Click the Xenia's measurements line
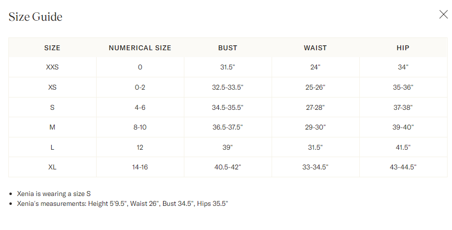This screenshot has height=230, width=452. coord(123,204)
